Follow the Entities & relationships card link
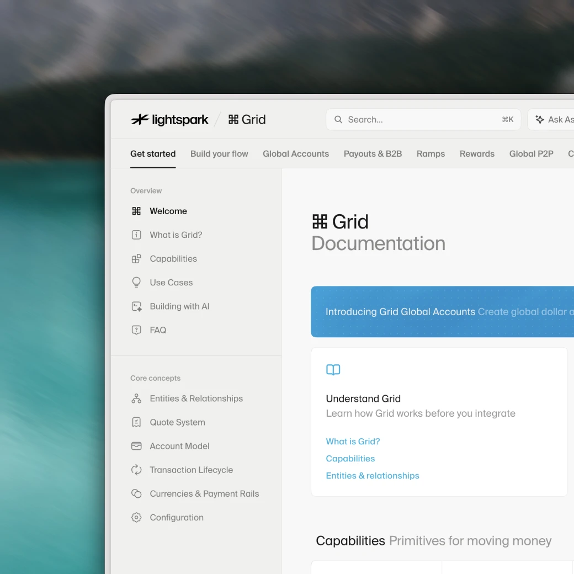The image size is (574, 574). [x=373, y=476]
